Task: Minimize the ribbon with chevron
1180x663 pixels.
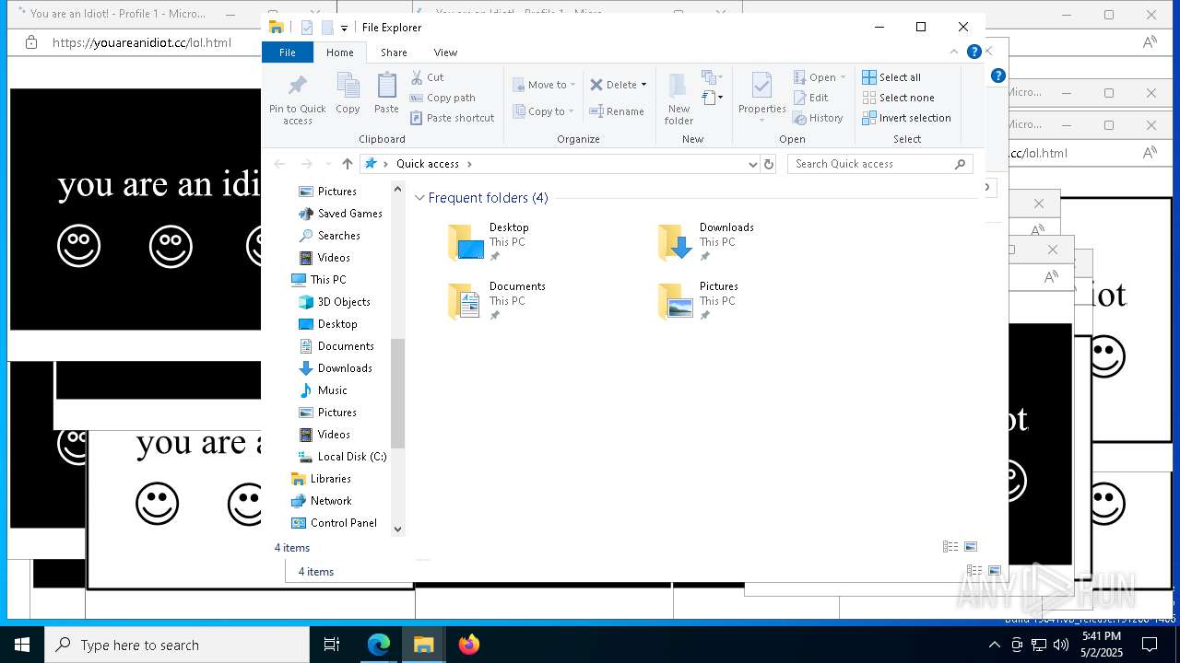Action: (953, 52)
